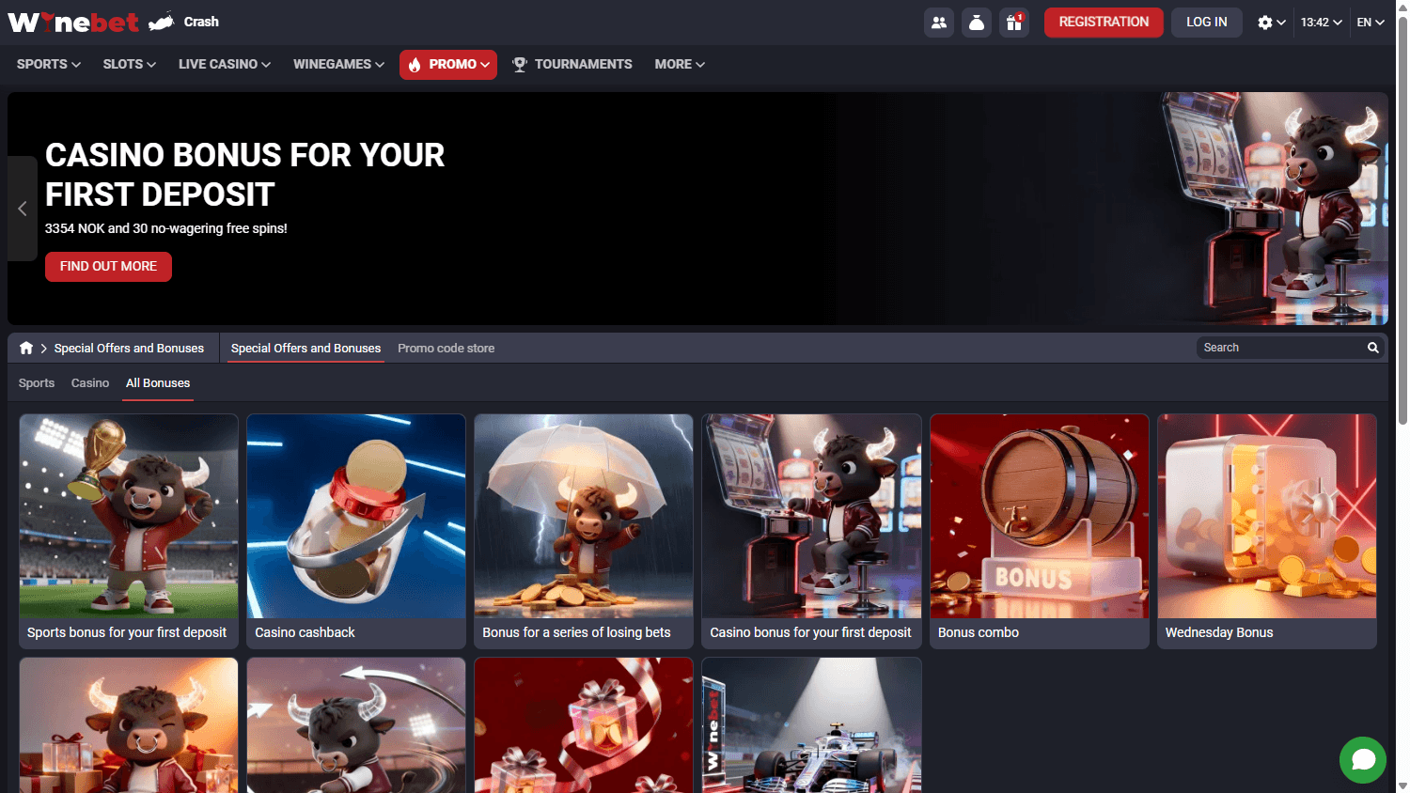
Task: Click the home icon in the breadcrumb
Action: tap(25, 347)
